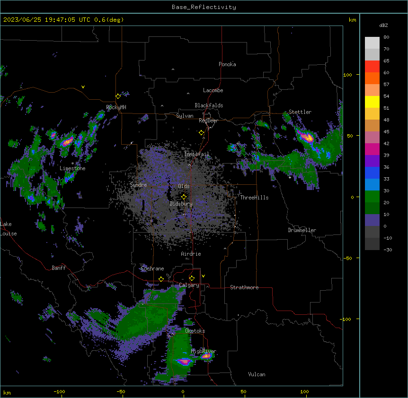
Task: Click the Cochrane label
Action: (152, 268)
